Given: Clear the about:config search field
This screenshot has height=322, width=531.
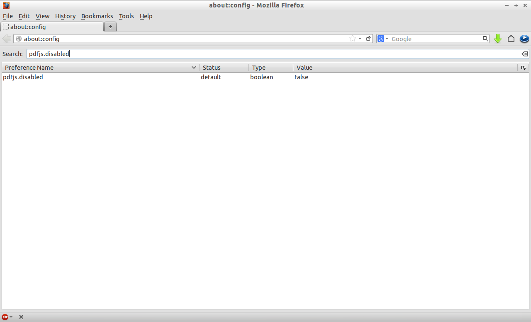Looking at the screenshot, I should (x=525, y=54).
